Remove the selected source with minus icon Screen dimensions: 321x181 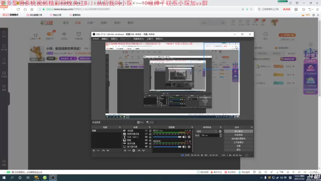129,150
